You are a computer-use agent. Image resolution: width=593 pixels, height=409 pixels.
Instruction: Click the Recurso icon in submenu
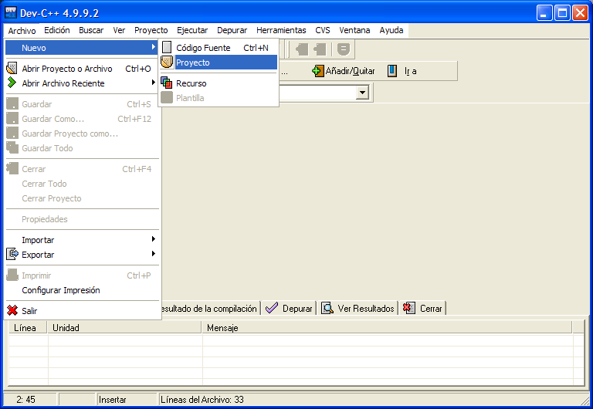tap(167, 83)
